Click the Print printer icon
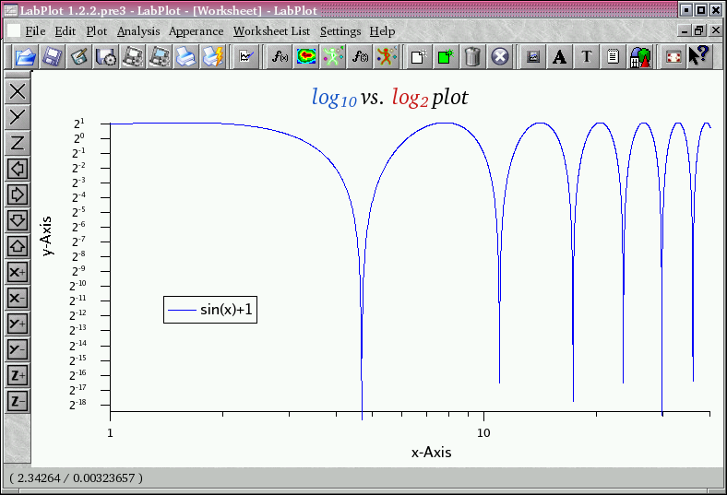The height and width of the screenshot is (495, 727). pos(185,57)
